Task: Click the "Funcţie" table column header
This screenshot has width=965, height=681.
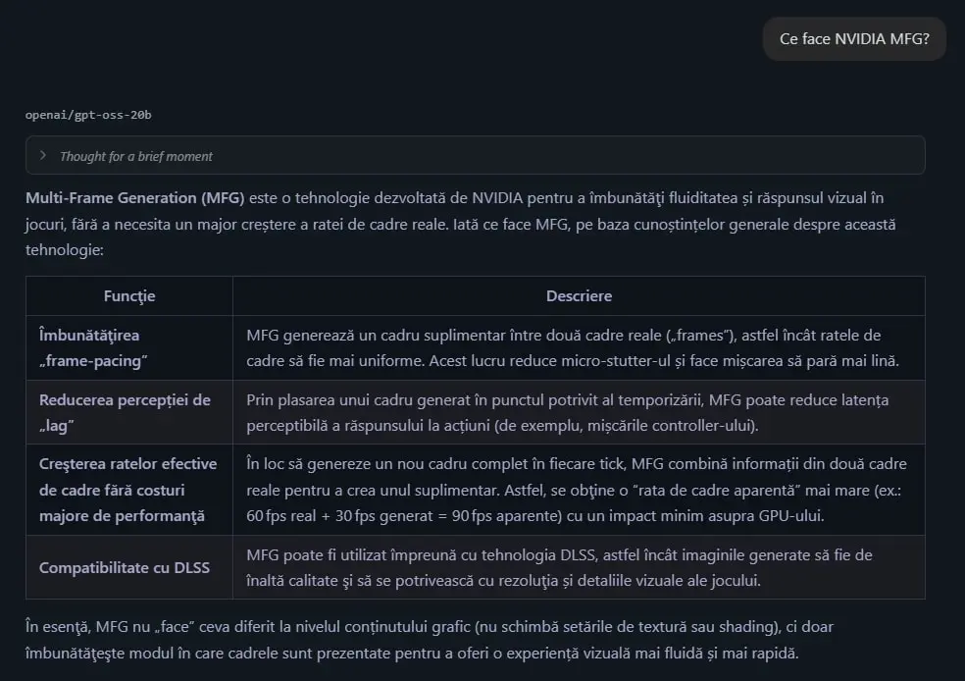Action: coord(129,296)
